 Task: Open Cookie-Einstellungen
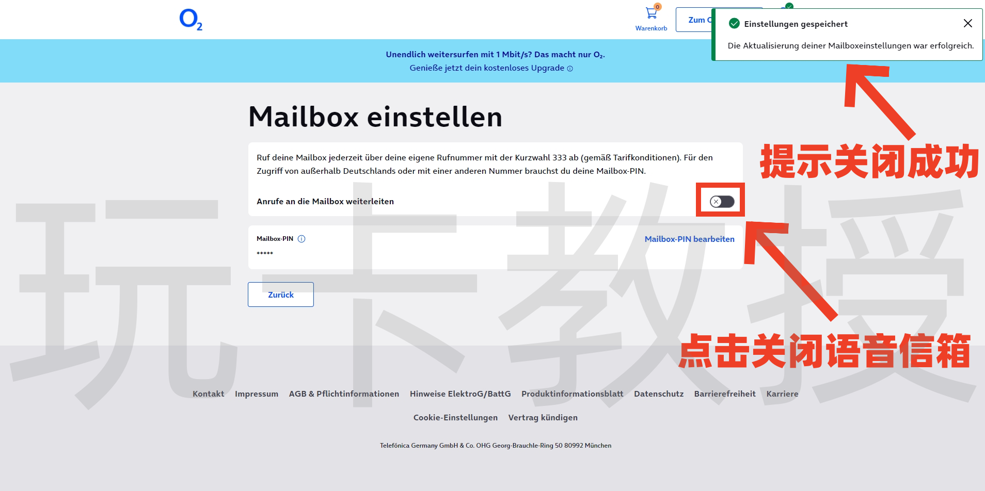(x=455, y=417)
